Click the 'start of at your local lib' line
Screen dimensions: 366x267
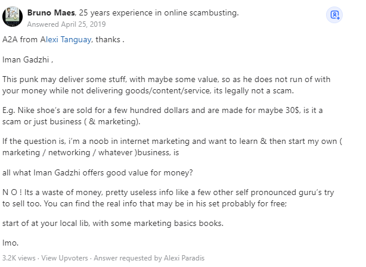tap(113, 223)
